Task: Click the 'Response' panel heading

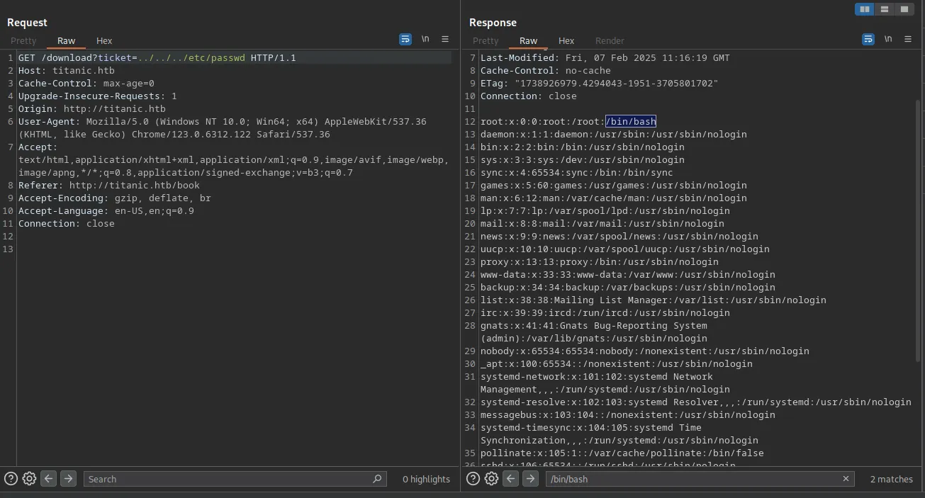Action: [x=493, y=23]
